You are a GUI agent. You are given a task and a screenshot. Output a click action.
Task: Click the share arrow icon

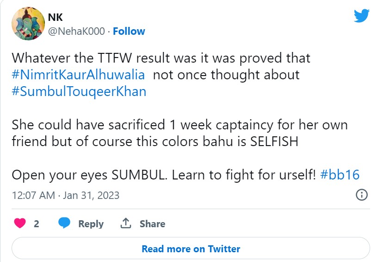pos(125,224)
